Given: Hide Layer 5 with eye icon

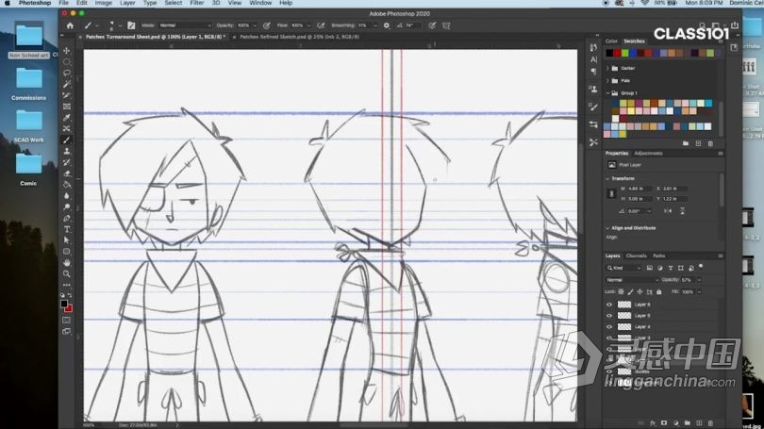Looking at the screenshot, I should click(x=609, y=316).
